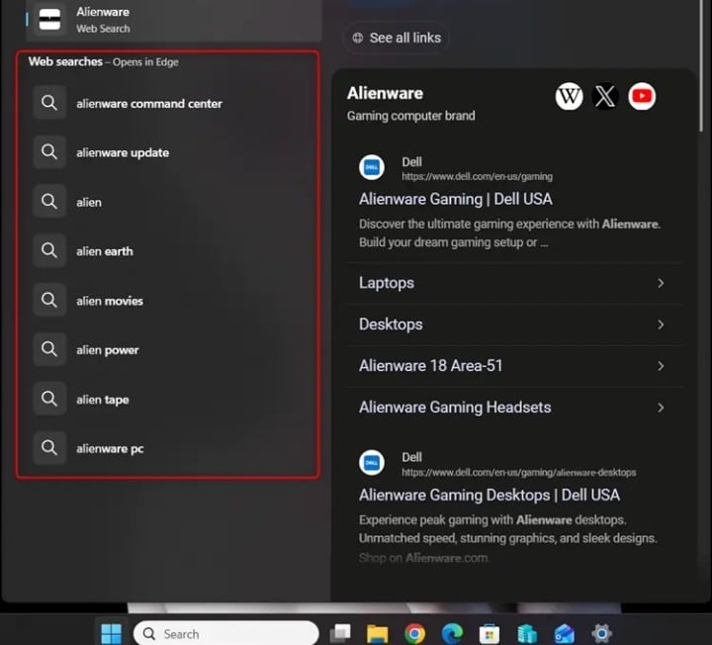Click search icon beside alien tape
This screenshot has width=712, height=645.
(49, 399)
